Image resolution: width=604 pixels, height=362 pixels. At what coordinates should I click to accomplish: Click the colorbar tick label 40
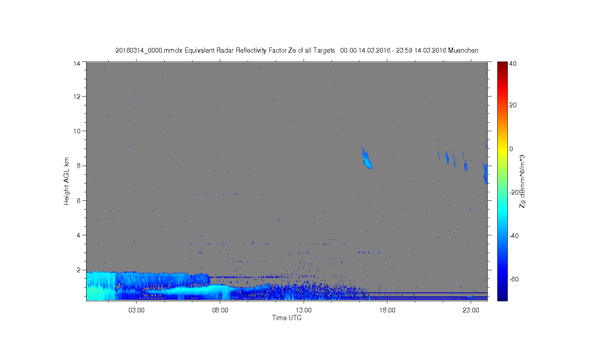513,64
